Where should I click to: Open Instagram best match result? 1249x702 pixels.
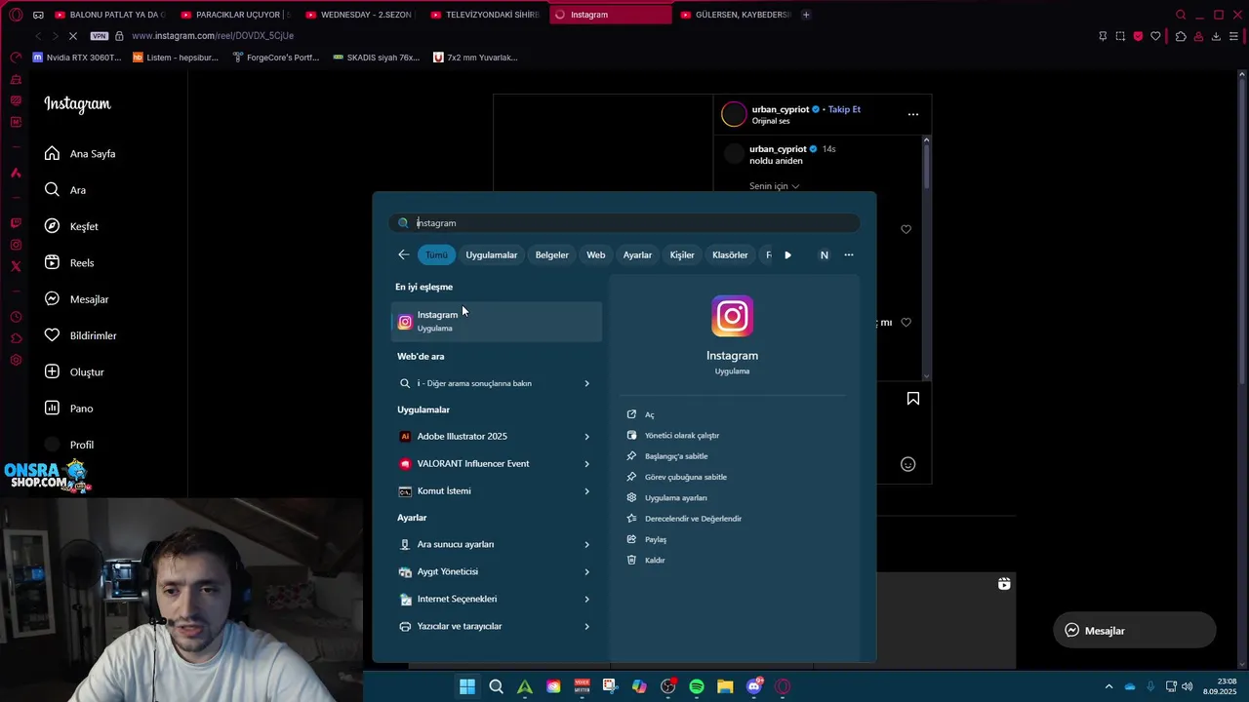(x=497, y=322)
